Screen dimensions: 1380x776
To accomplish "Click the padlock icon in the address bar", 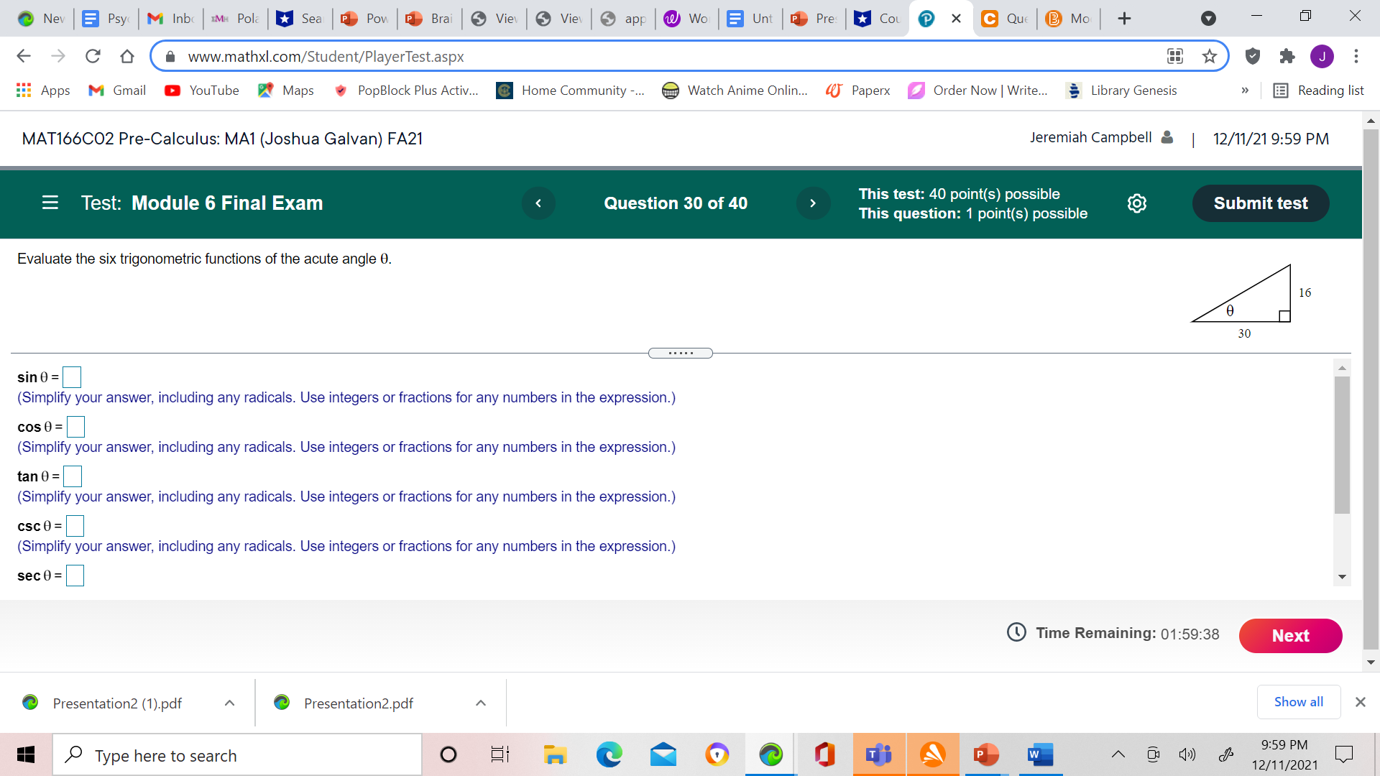I will point(170,56).
